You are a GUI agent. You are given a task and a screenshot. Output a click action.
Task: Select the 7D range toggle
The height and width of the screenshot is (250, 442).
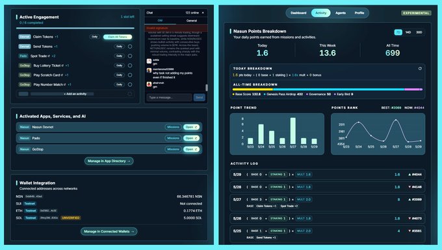tap(398, 32)
